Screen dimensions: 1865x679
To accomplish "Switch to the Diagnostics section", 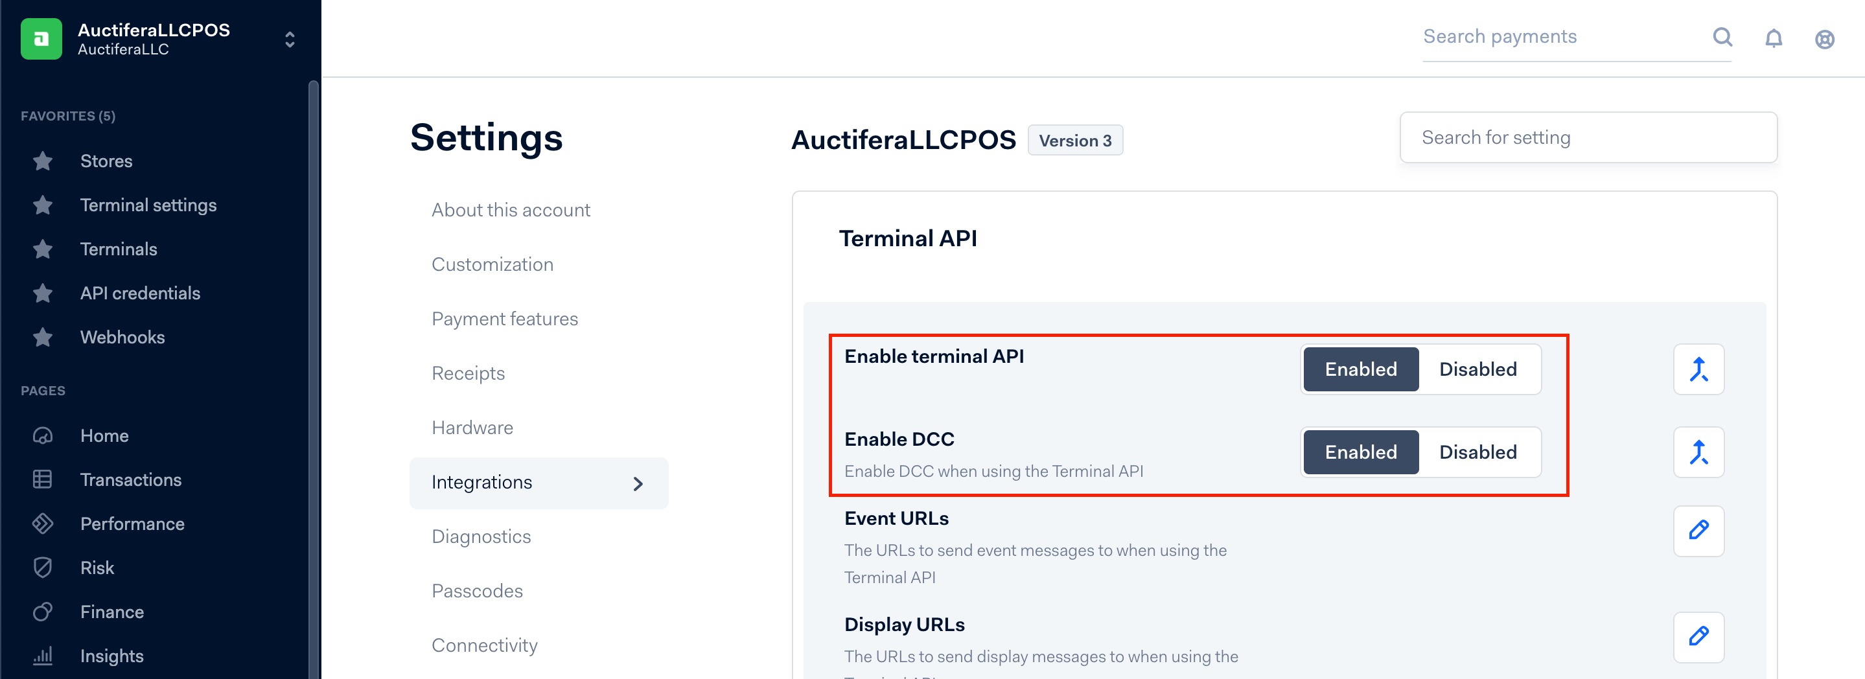I will click(x=481, y=536).
